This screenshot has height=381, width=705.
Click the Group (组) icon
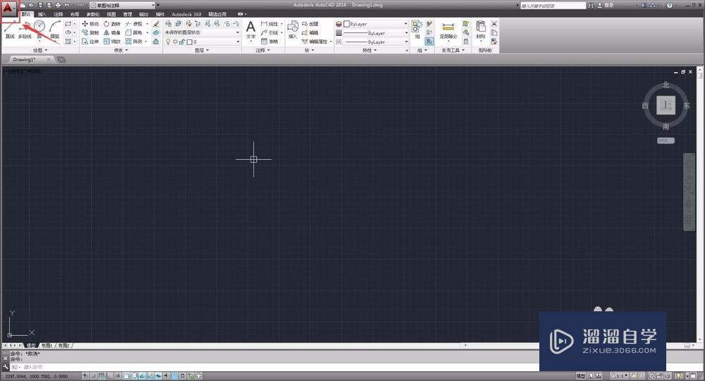(417, 30)
